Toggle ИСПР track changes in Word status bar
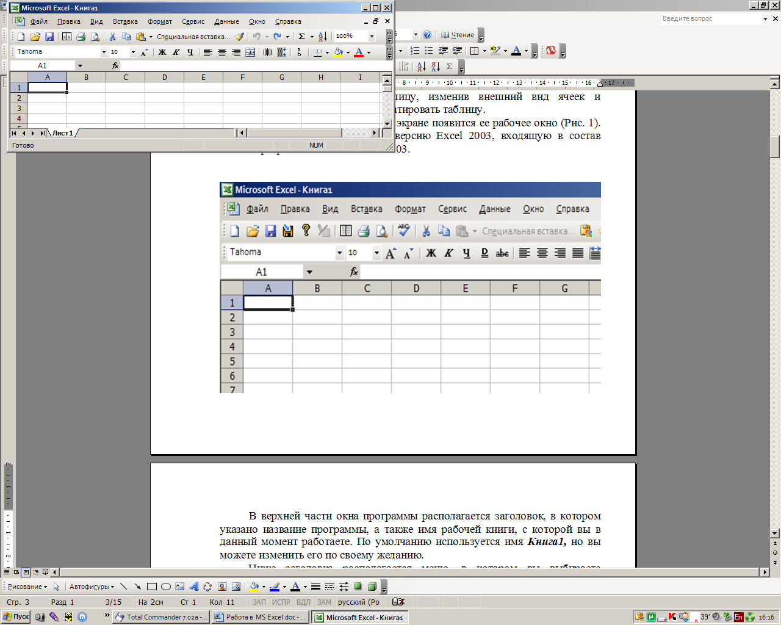The image size is (781, 625). [281, 602]
